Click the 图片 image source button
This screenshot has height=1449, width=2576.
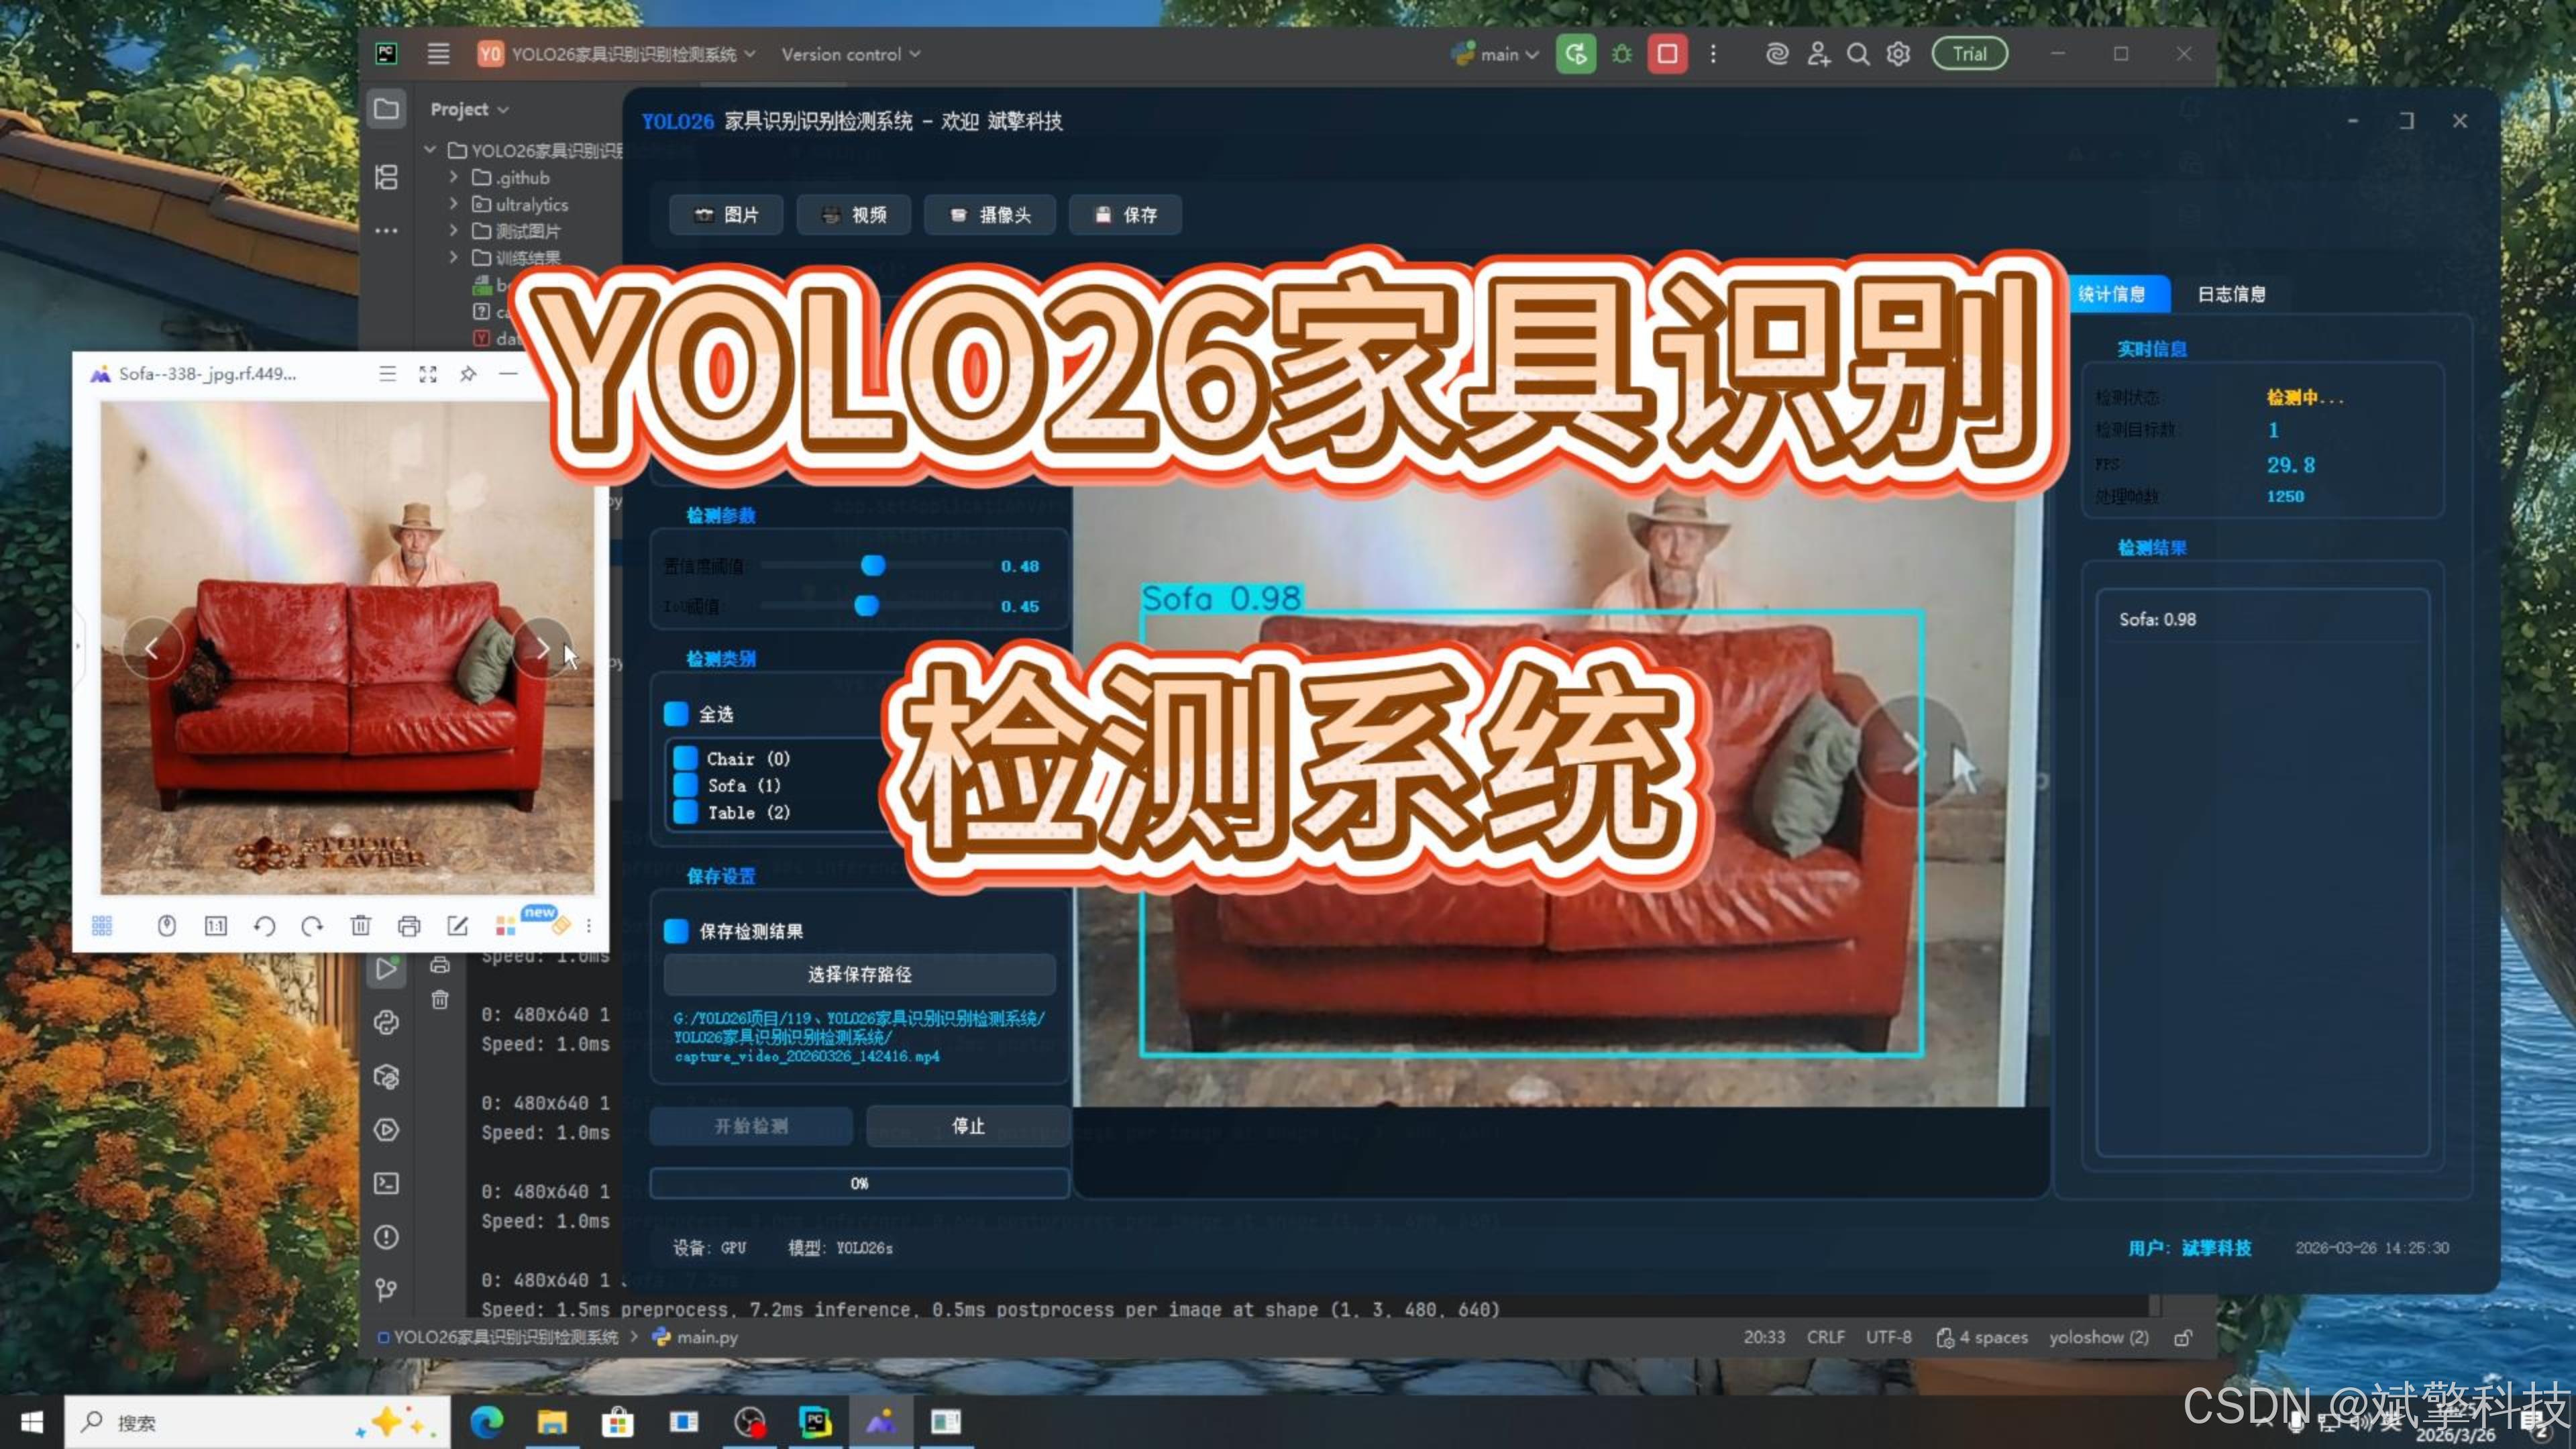(x=726, y=214)
